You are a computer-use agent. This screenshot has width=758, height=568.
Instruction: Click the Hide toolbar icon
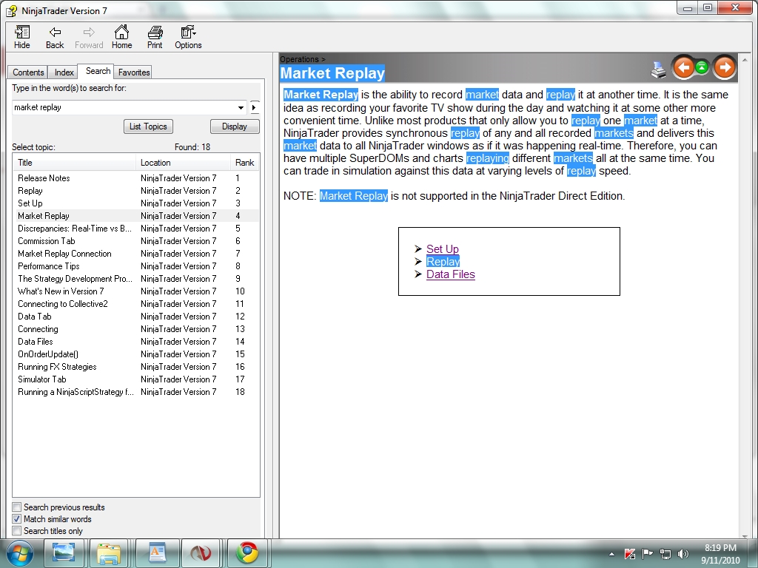[x=21, y=37]
